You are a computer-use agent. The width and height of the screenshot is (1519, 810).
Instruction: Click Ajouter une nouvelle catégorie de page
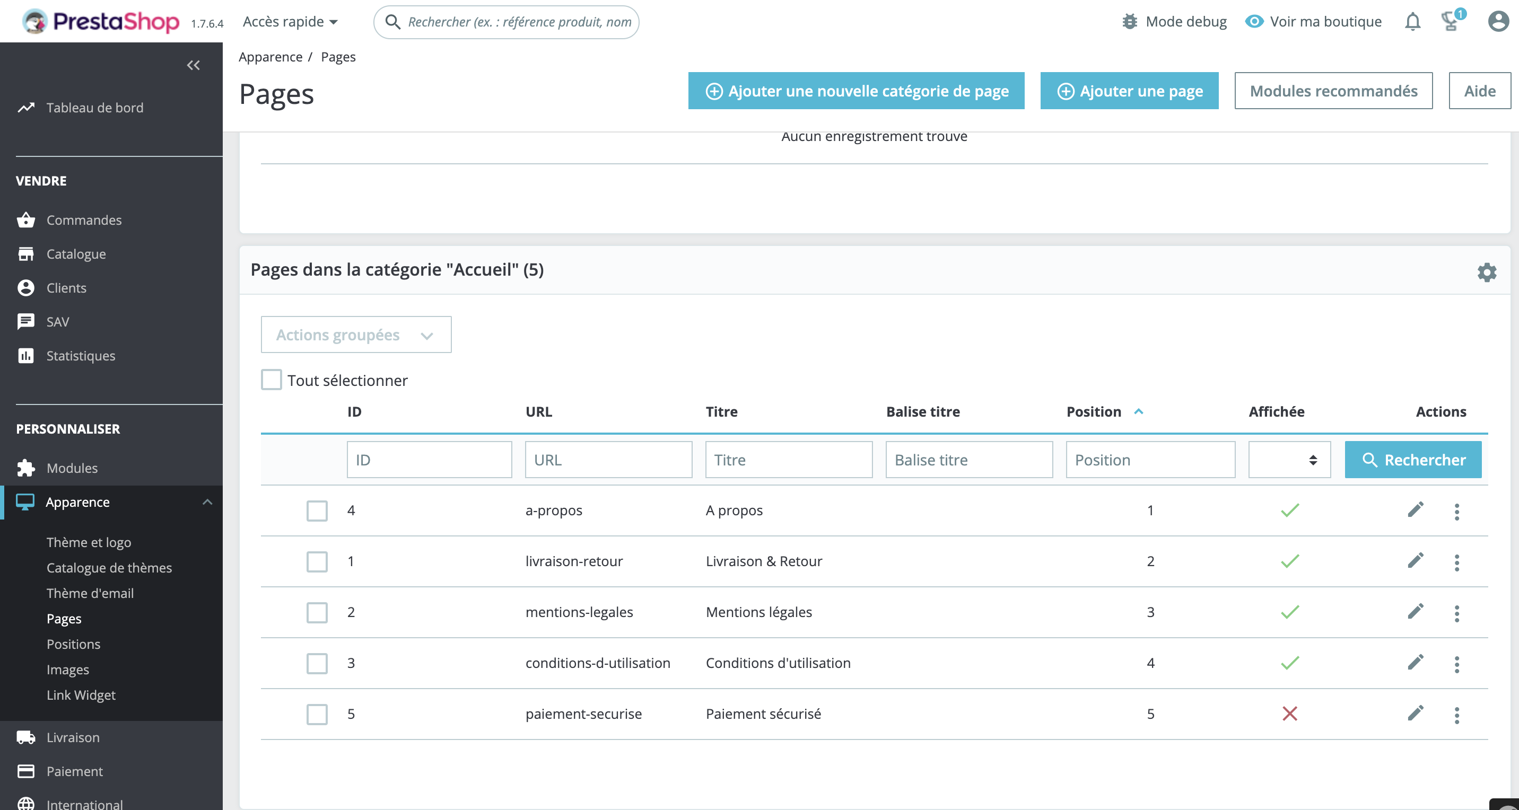[x=856, y=91]
